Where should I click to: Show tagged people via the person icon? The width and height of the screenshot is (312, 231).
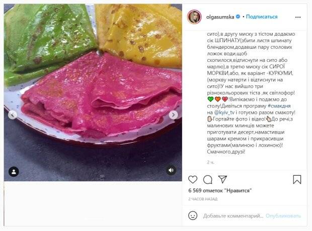pos(14,171)
